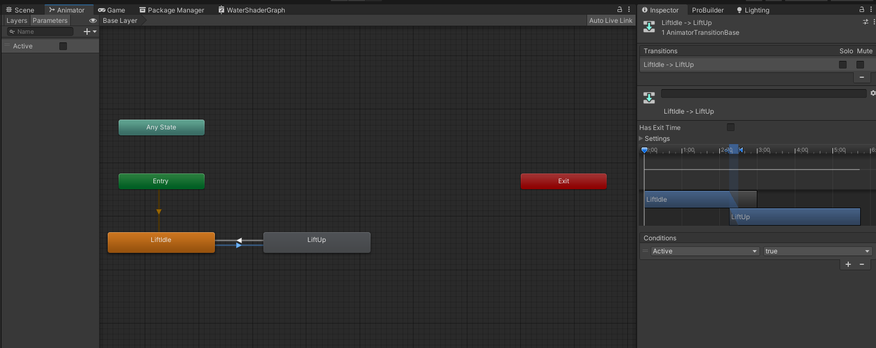Click the search magnifier in parameter Name field
Viewport: 876px width, 348px height.
12,32
